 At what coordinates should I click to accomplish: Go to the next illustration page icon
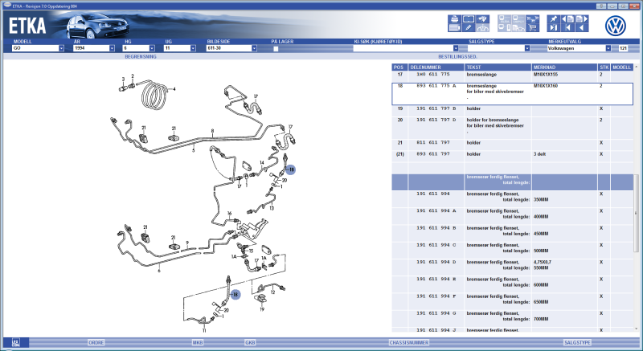tap(582, 18)
